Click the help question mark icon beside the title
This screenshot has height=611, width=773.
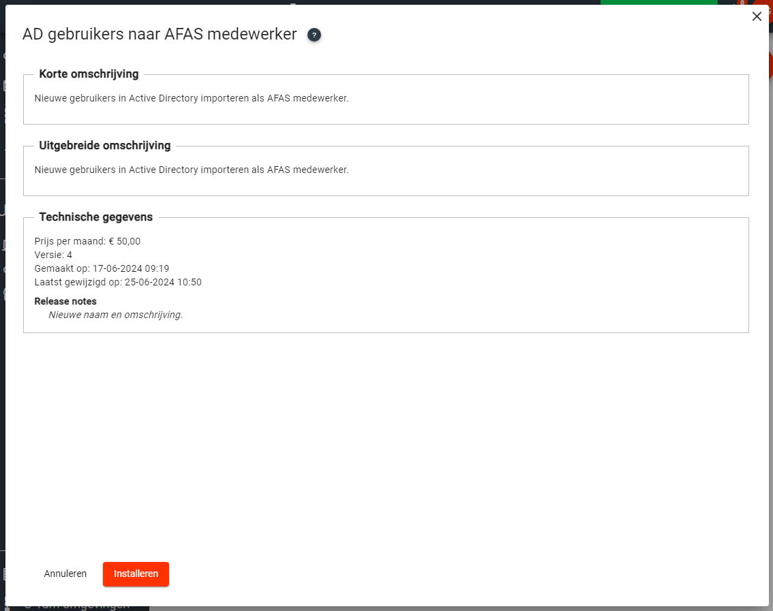314,35
